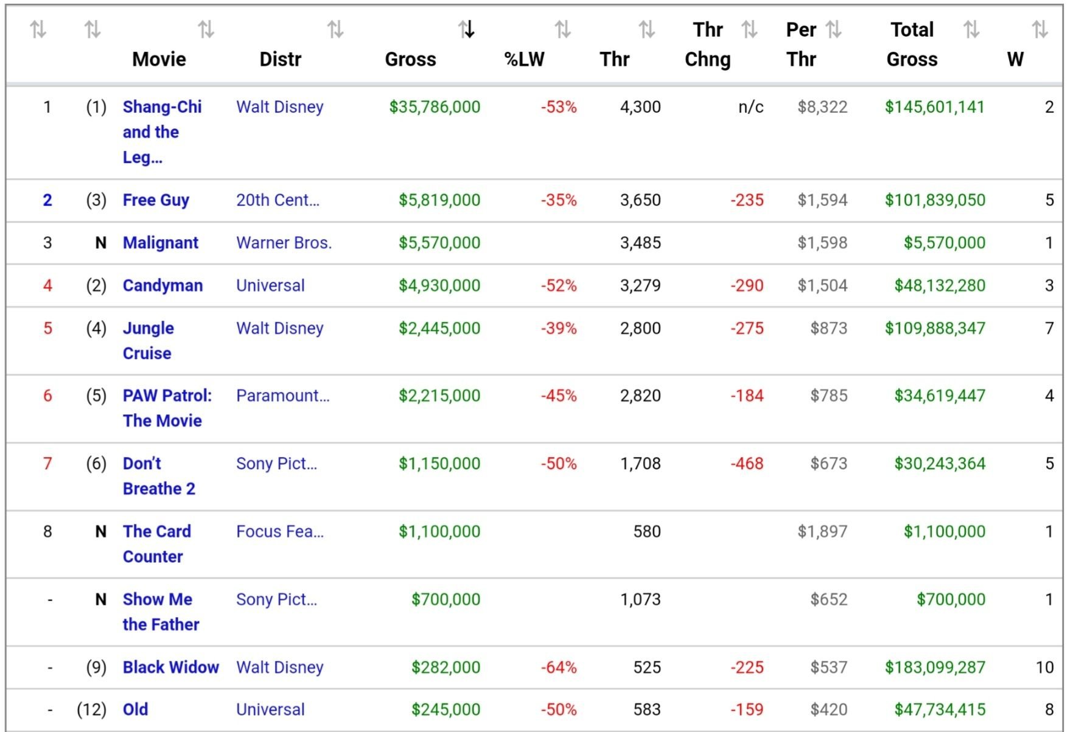Image resolution: width=1076 pixels, height=732 pixels.
Task: Open Warner Bros. distributor link
Action: 284,243
